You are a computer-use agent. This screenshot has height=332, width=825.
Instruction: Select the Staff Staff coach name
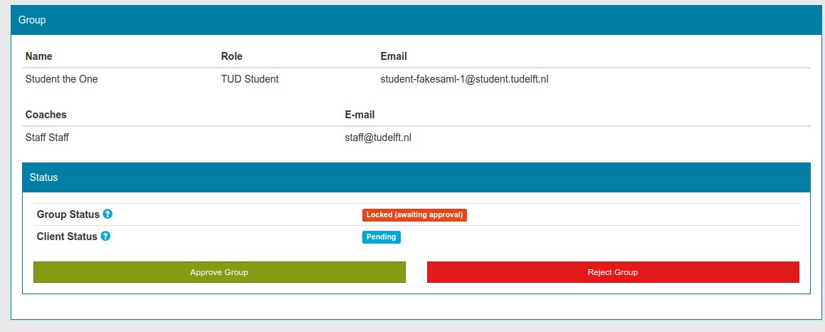47,138
